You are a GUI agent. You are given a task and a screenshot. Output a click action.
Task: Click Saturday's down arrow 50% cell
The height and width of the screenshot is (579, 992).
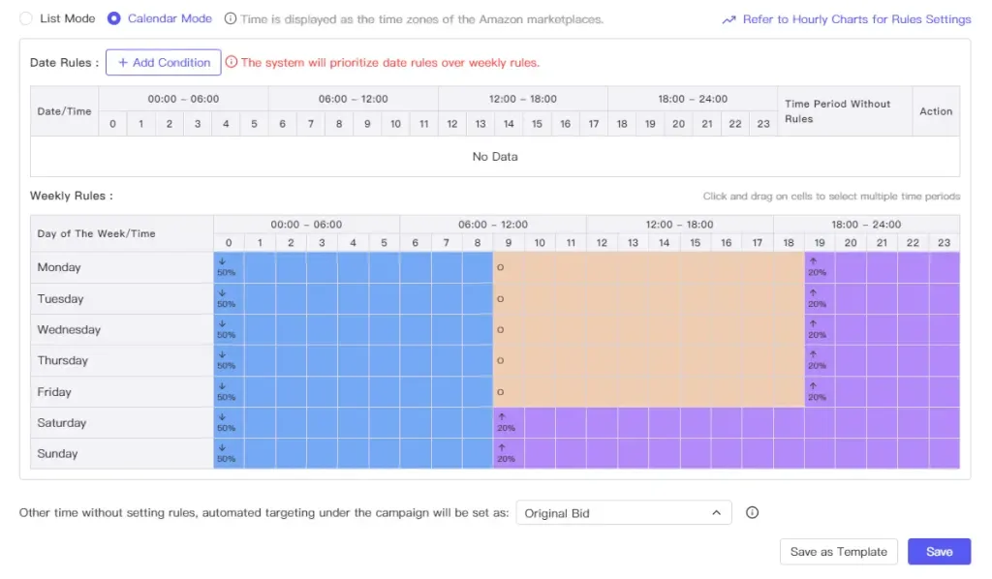tap(229, 423)
